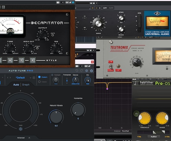Switch to the Auto tab
This screenshot has width=171, height=141.
click(x=16, y=85)
